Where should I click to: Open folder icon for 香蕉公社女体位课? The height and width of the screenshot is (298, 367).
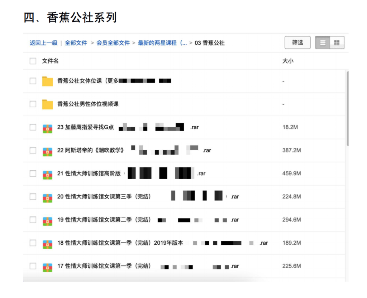pyautogui.click(x=48, y=81)
